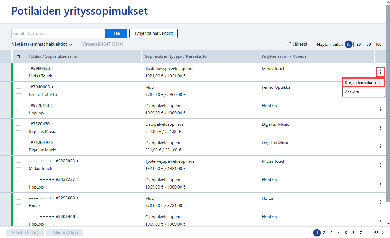Screen dimensions: 390x238
Task: Choose Korjaa kassakattoa from context menu
Action: click(x=363, y=83)
